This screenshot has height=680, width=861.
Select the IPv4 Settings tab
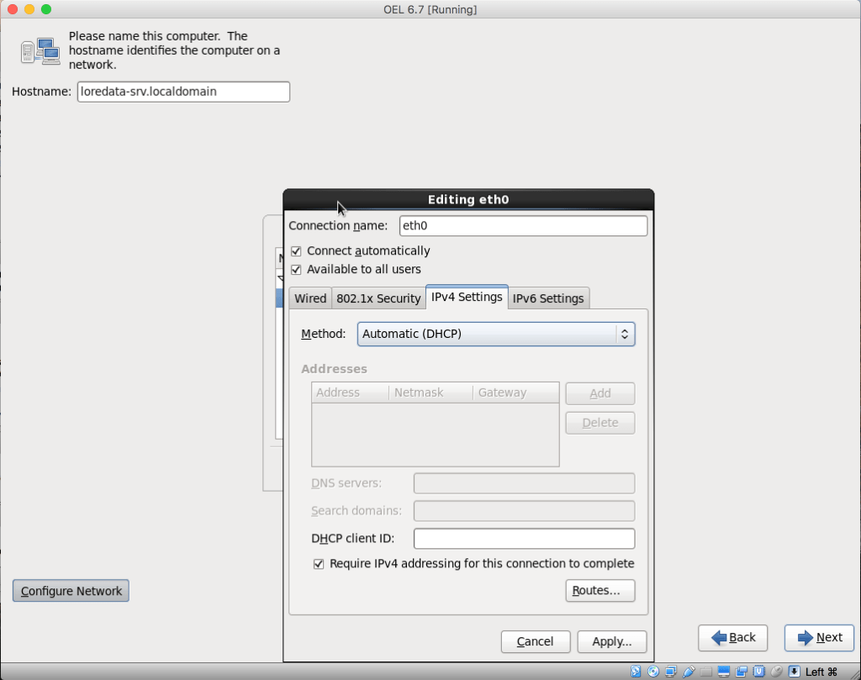coord(467,298)
